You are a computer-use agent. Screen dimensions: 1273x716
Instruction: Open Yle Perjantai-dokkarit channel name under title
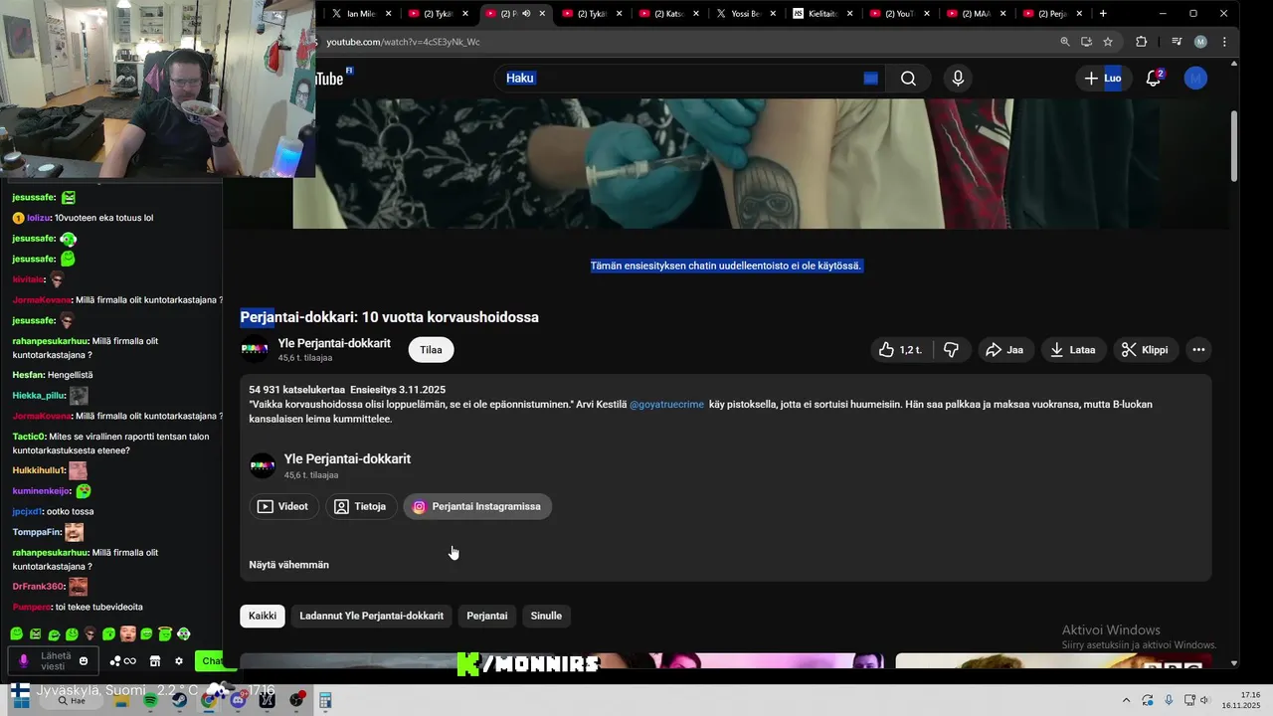[334, 343]
